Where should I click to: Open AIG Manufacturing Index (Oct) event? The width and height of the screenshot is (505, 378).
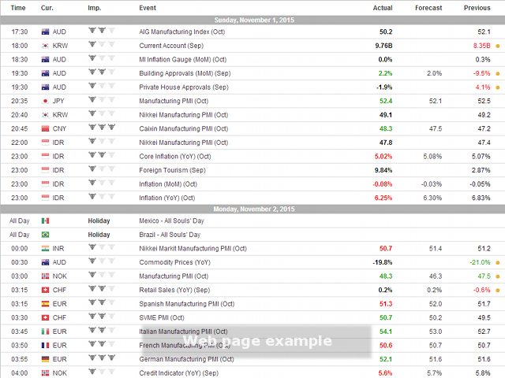182,31
